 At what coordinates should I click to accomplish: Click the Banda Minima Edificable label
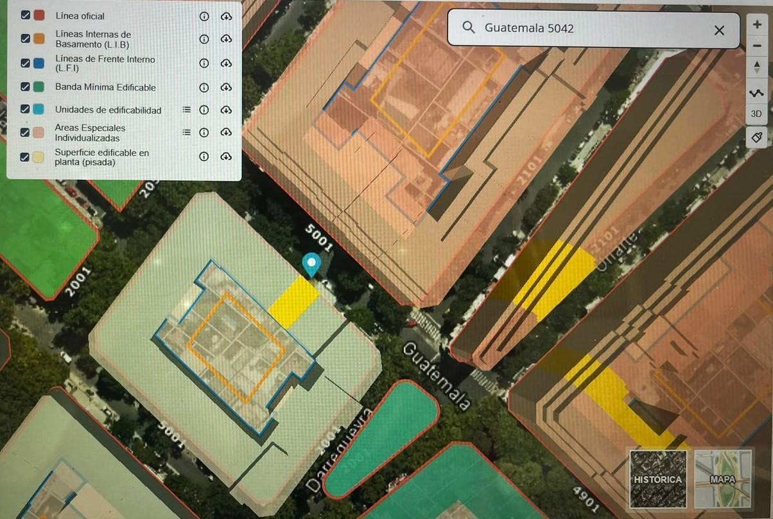point(105,87)
